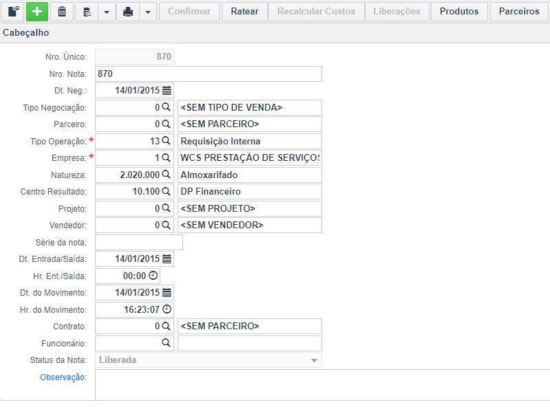The image size is (550, 407).
Task: Open Centro Resultado lookup magnifier
Action: point(167,191)
